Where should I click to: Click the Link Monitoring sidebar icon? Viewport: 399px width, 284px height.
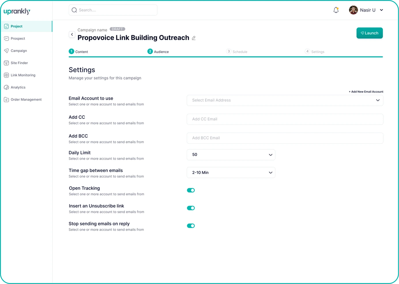(6, 75)
